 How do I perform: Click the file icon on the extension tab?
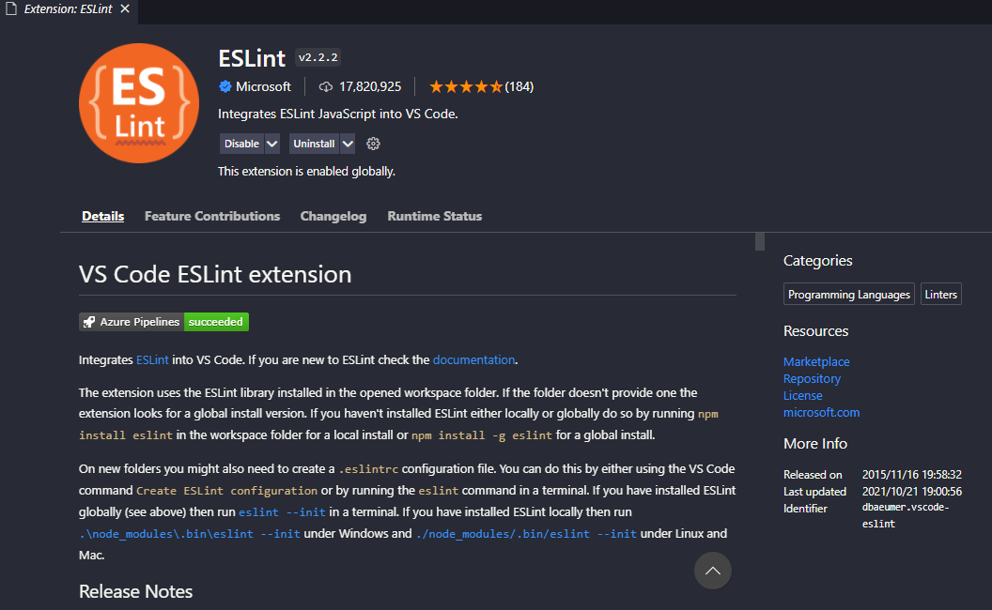(x=10, y=11)
